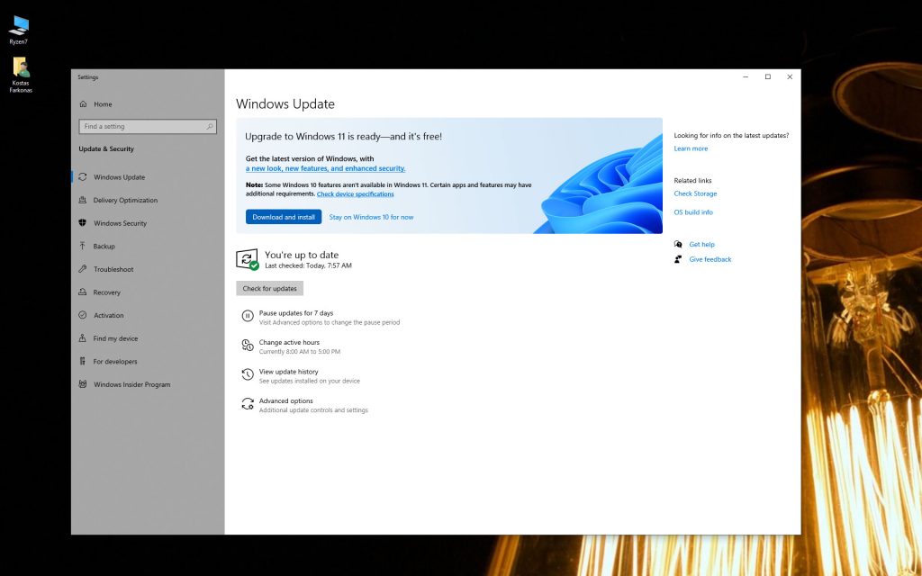The height and width of the screenshot is (576, 922).
Task: Open the For developers settings icon
Action: [x=82, y=361]
